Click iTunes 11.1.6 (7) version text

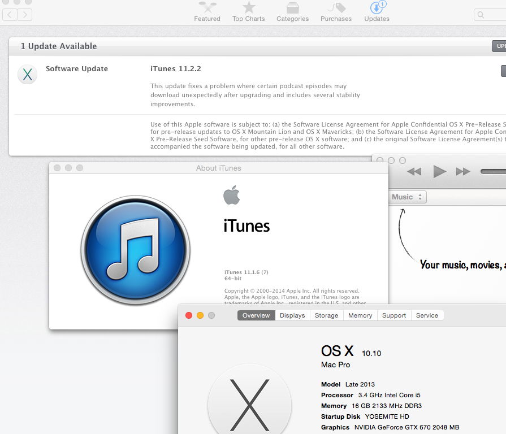[246, 272]
